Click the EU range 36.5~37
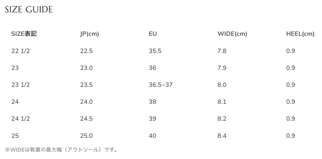 coord(161,85)
